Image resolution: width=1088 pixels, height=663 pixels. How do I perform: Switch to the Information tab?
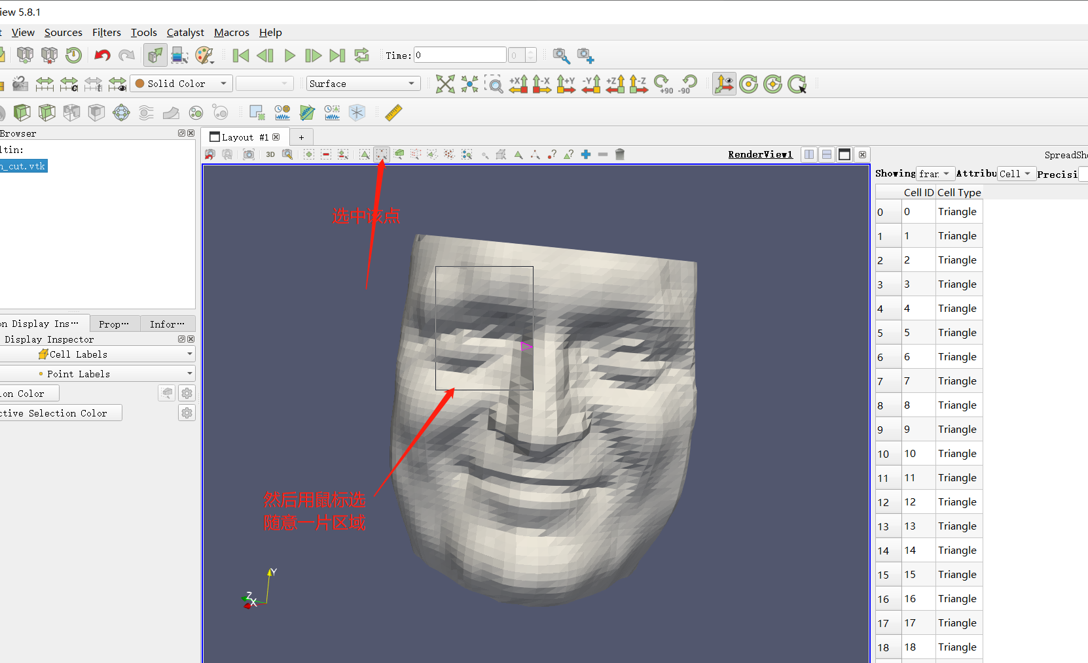[168, 324]
